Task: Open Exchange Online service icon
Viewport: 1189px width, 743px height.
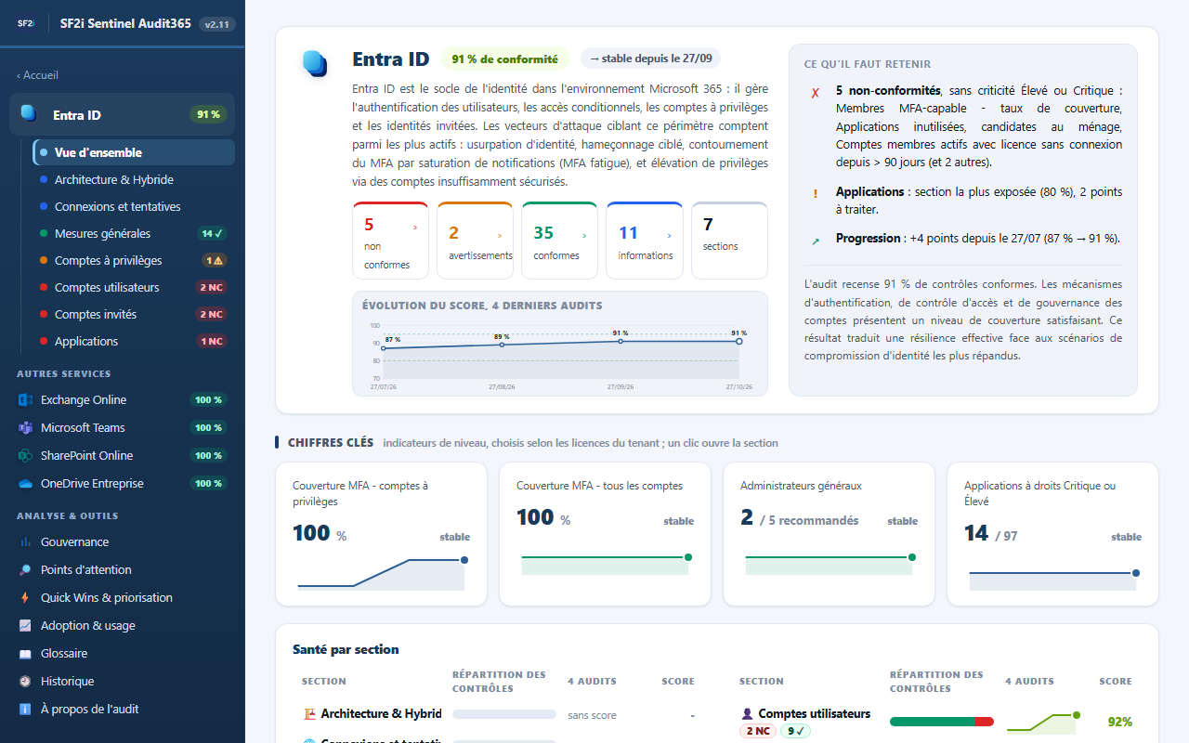Action: tap(25, 400)
